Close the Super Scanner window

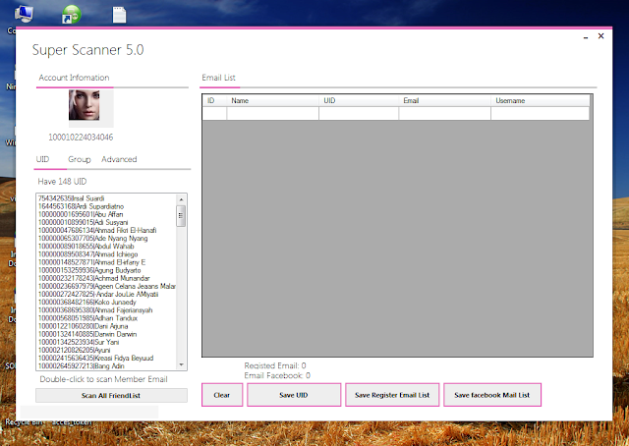(x=600, y=36)
